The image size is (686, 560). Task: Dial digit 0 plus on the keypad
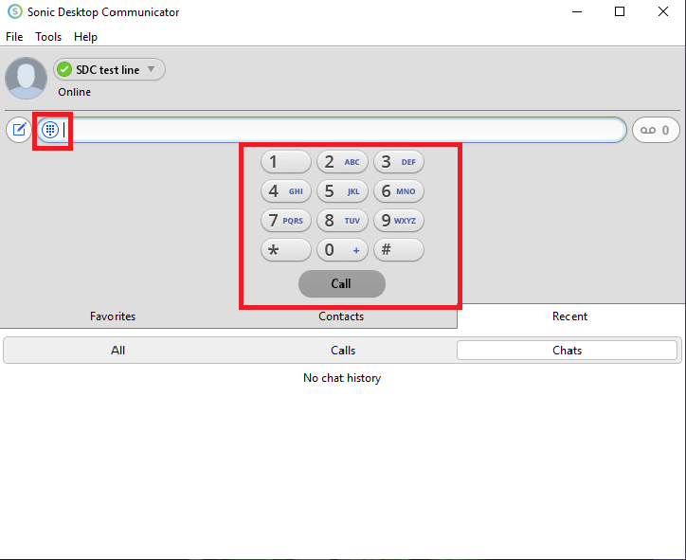(342, 250)
